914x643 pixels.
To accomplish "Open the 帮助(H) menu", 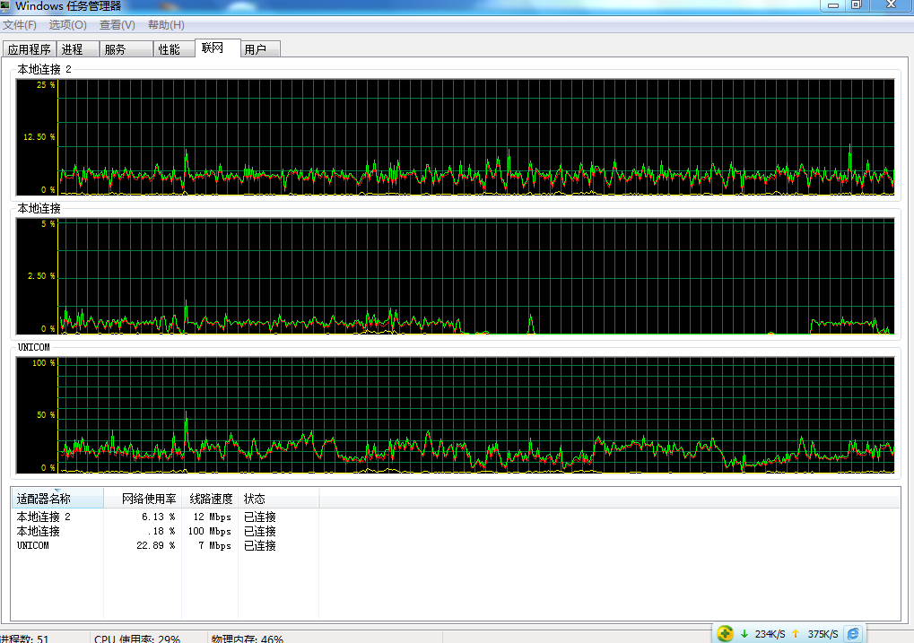I will pyautogui.click(x=166, y=25).
